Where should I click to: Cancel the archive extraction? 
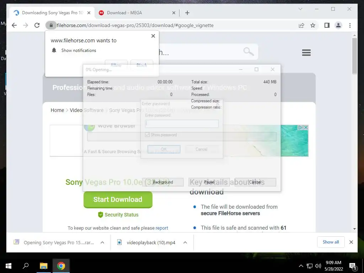255,182
